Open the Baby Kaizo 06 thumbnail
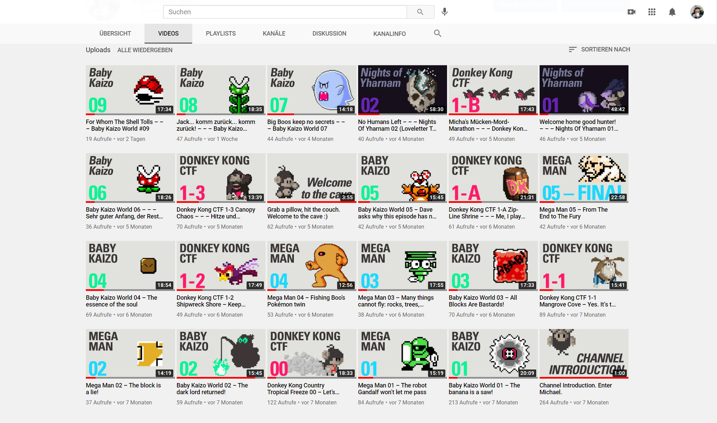The height and width of the screenshot is (423, 717). click(x=130, y=178)
